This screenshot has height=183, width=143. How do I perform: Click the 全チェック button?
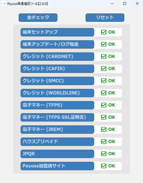[38, 17]
